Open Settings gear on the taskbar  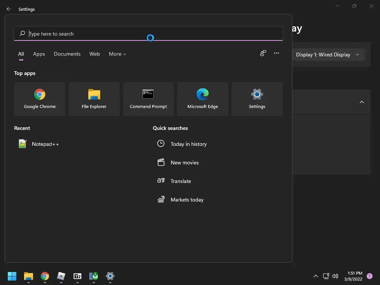110,276
